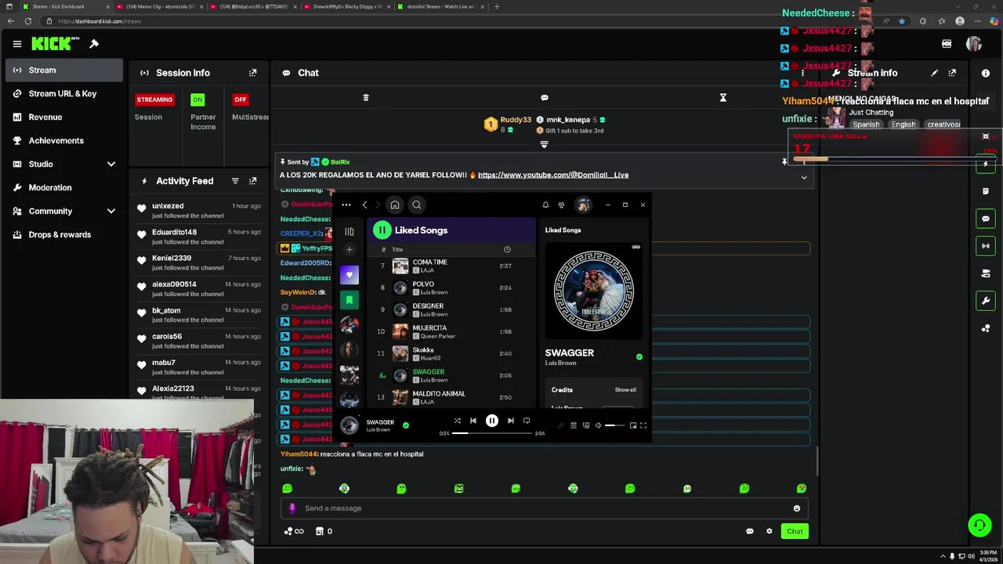Open Spotify notifications bell
Image resolution: width=1003 pixels, height=564 pixels.
(x=545, y=205)
